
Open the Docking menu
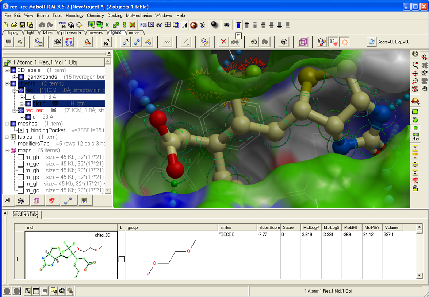click(x=115, y=16)
